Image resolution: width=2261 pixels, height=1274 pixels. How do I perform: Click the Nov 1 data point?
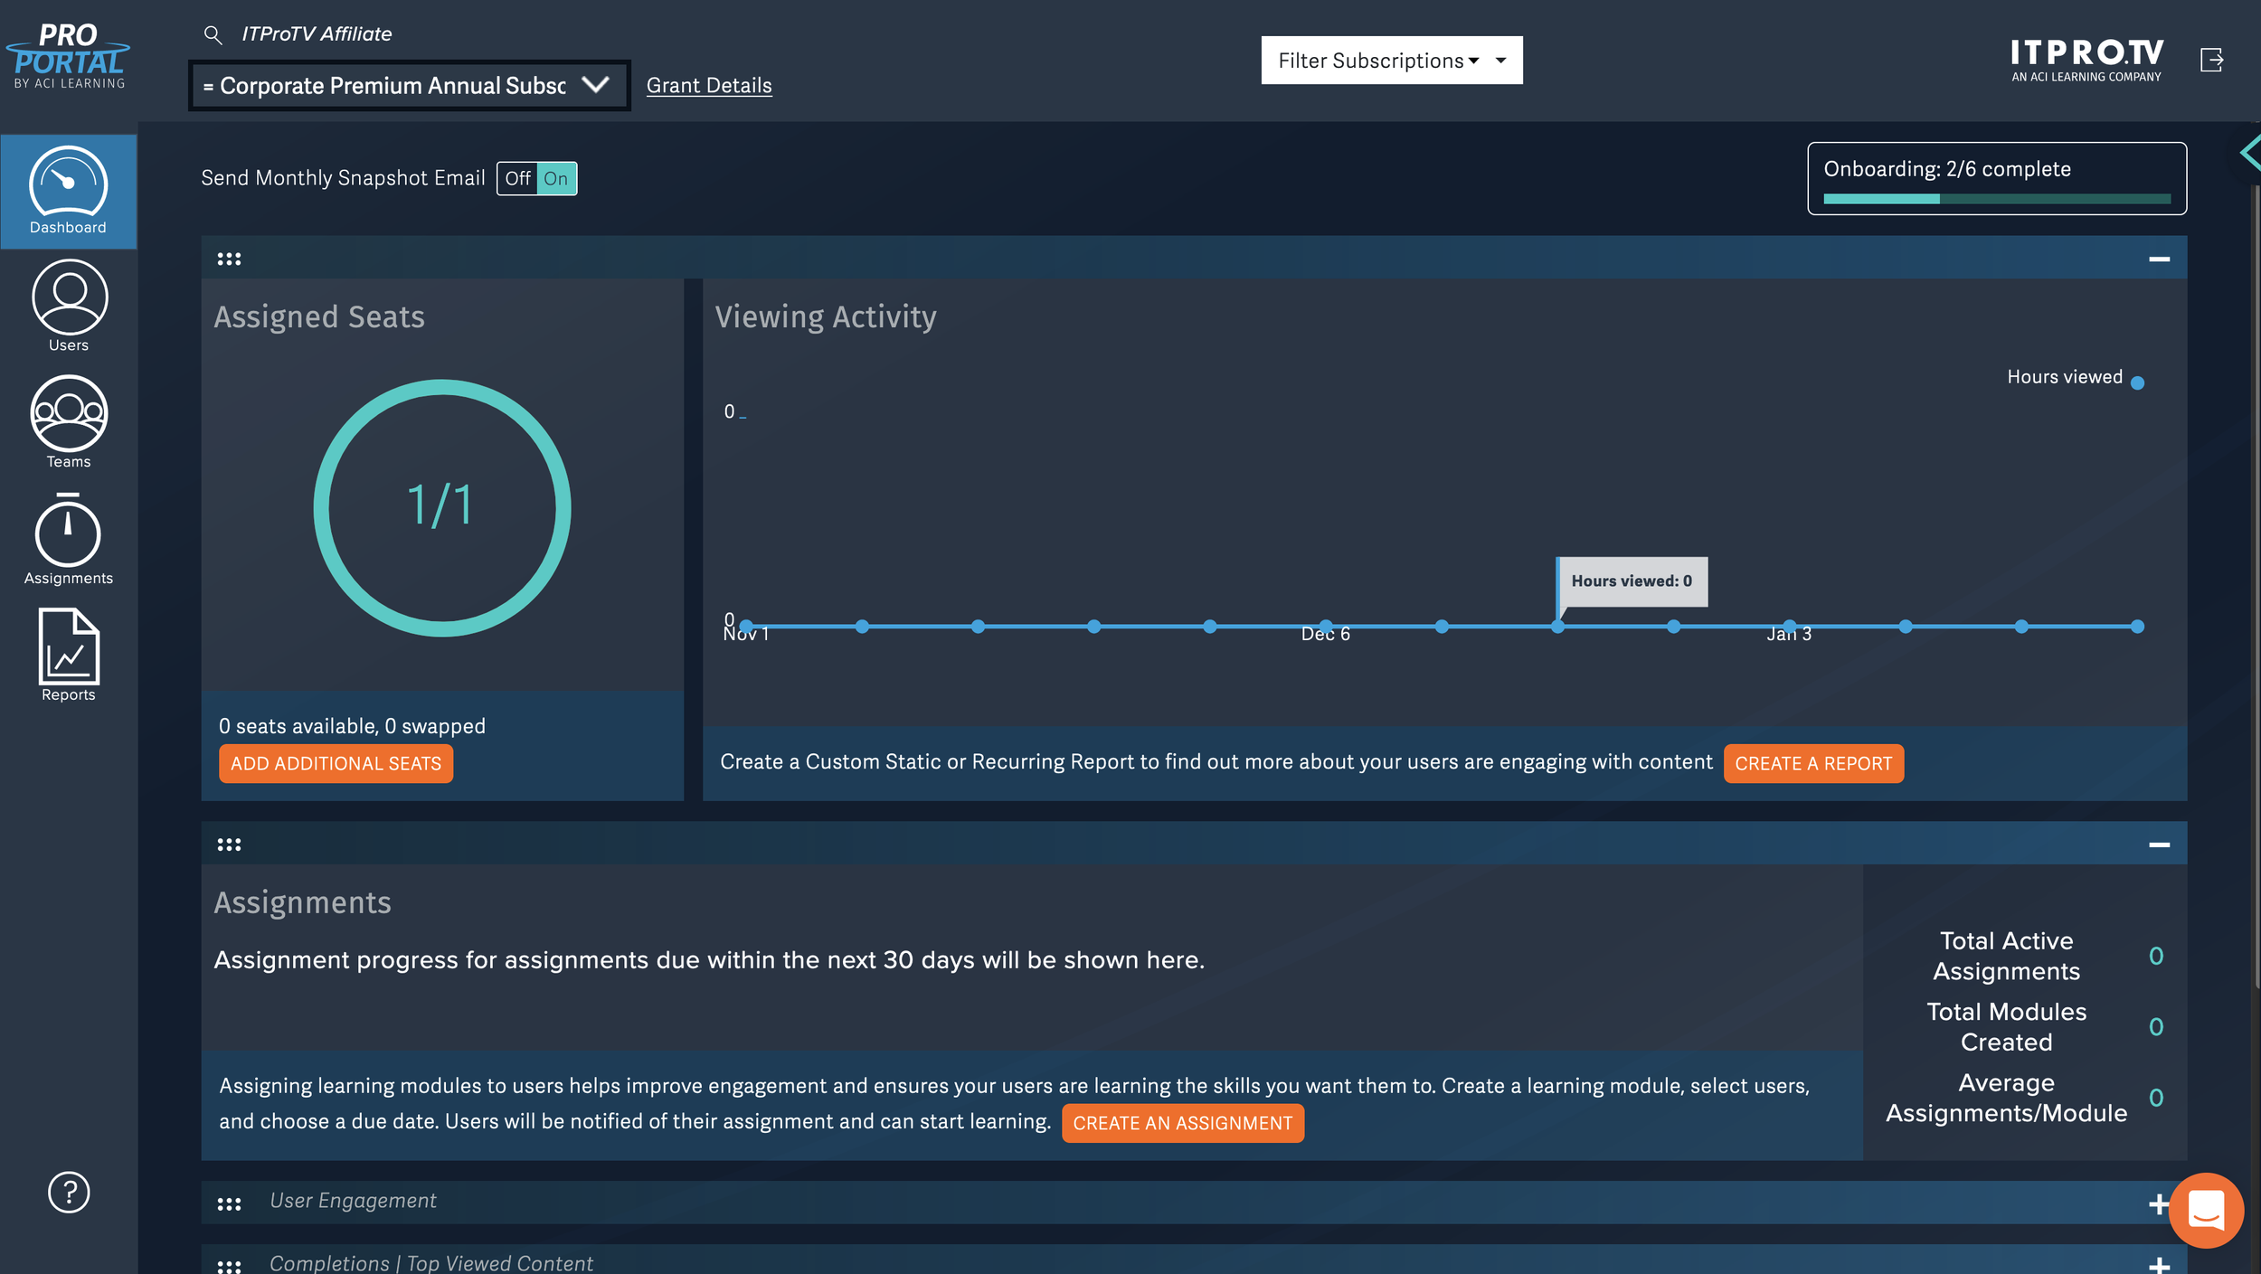pyautogui.click(x=745, y=626)
